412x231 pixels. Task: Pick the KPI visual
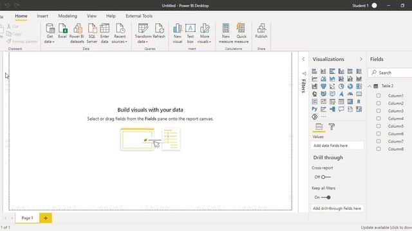pos(323,101)
